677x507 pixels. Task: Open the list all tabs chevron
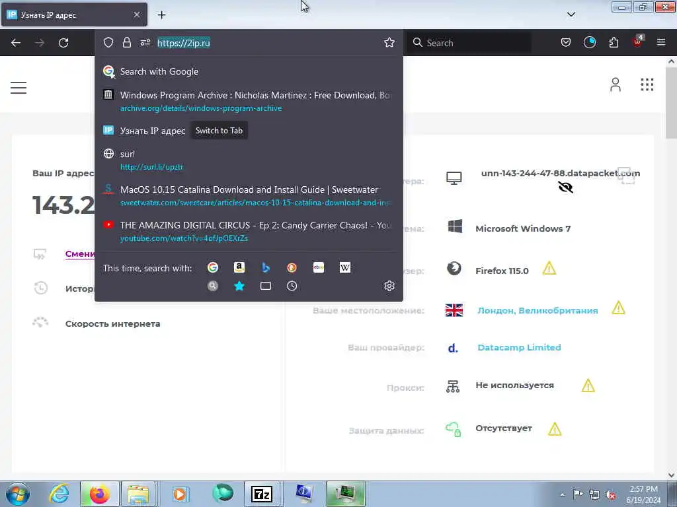pos(571,15)
